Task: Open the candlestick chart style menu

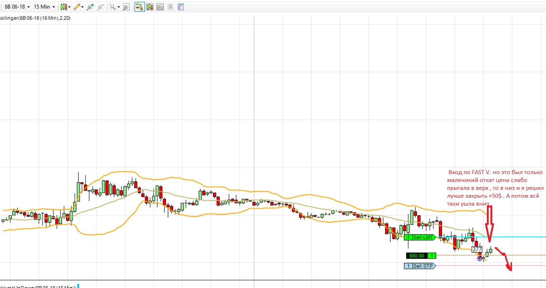Action: (65, 7)
